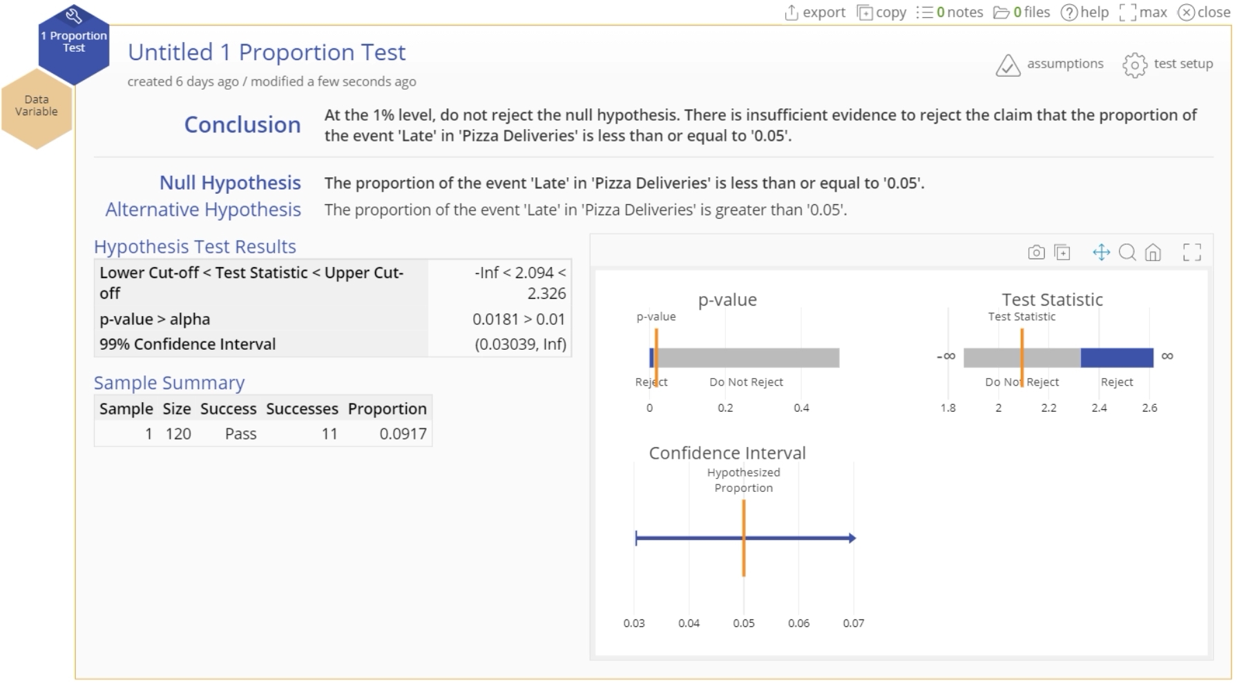Reset chart axes with home icon
Viewport: 1237px width, 683px height.
click(x=1153, y=253)
